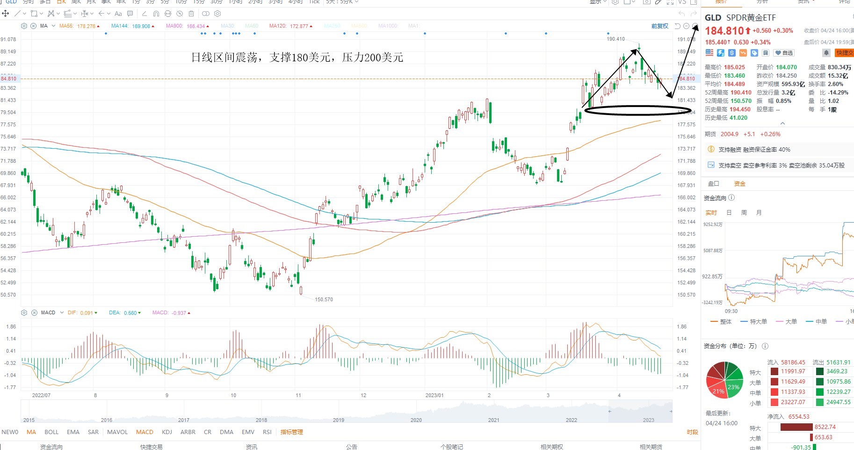Toggle KDJ sub-chart indicator
Viewport: 854px width, 450px height.
167,432
